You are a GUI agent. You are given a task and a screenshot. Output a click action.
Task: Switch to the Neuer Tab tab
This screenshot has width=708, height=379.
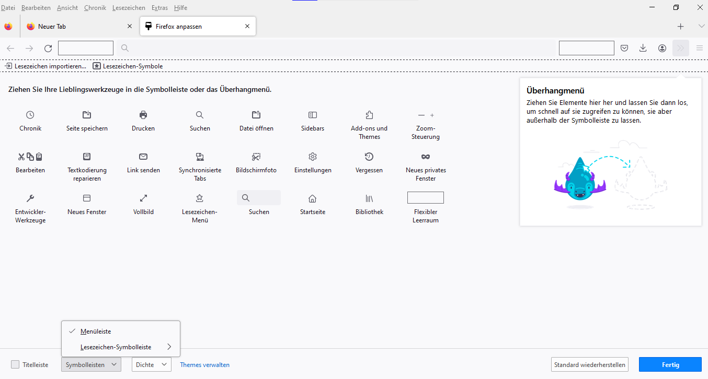coord(73,27)
